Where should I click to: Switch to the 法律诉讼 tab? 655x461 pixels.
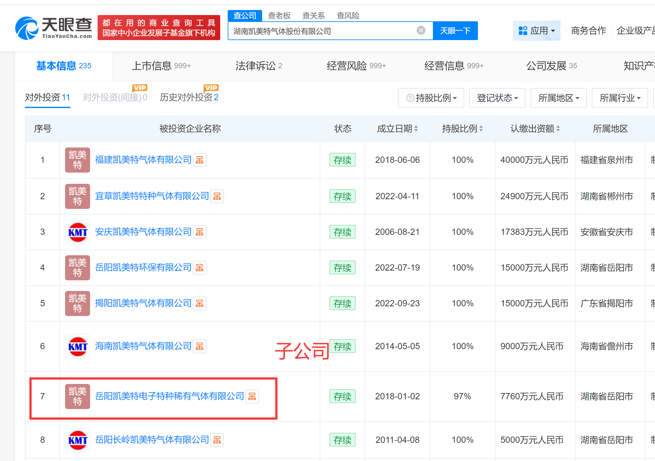click(259, 66)
